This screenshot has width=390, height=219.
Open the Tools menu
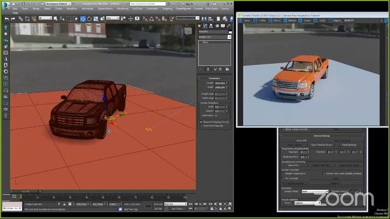pos(24,9)
